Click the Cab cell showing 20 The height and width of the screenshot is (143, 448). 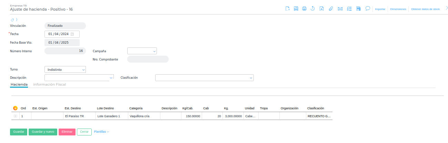click(x=212, y=116)
